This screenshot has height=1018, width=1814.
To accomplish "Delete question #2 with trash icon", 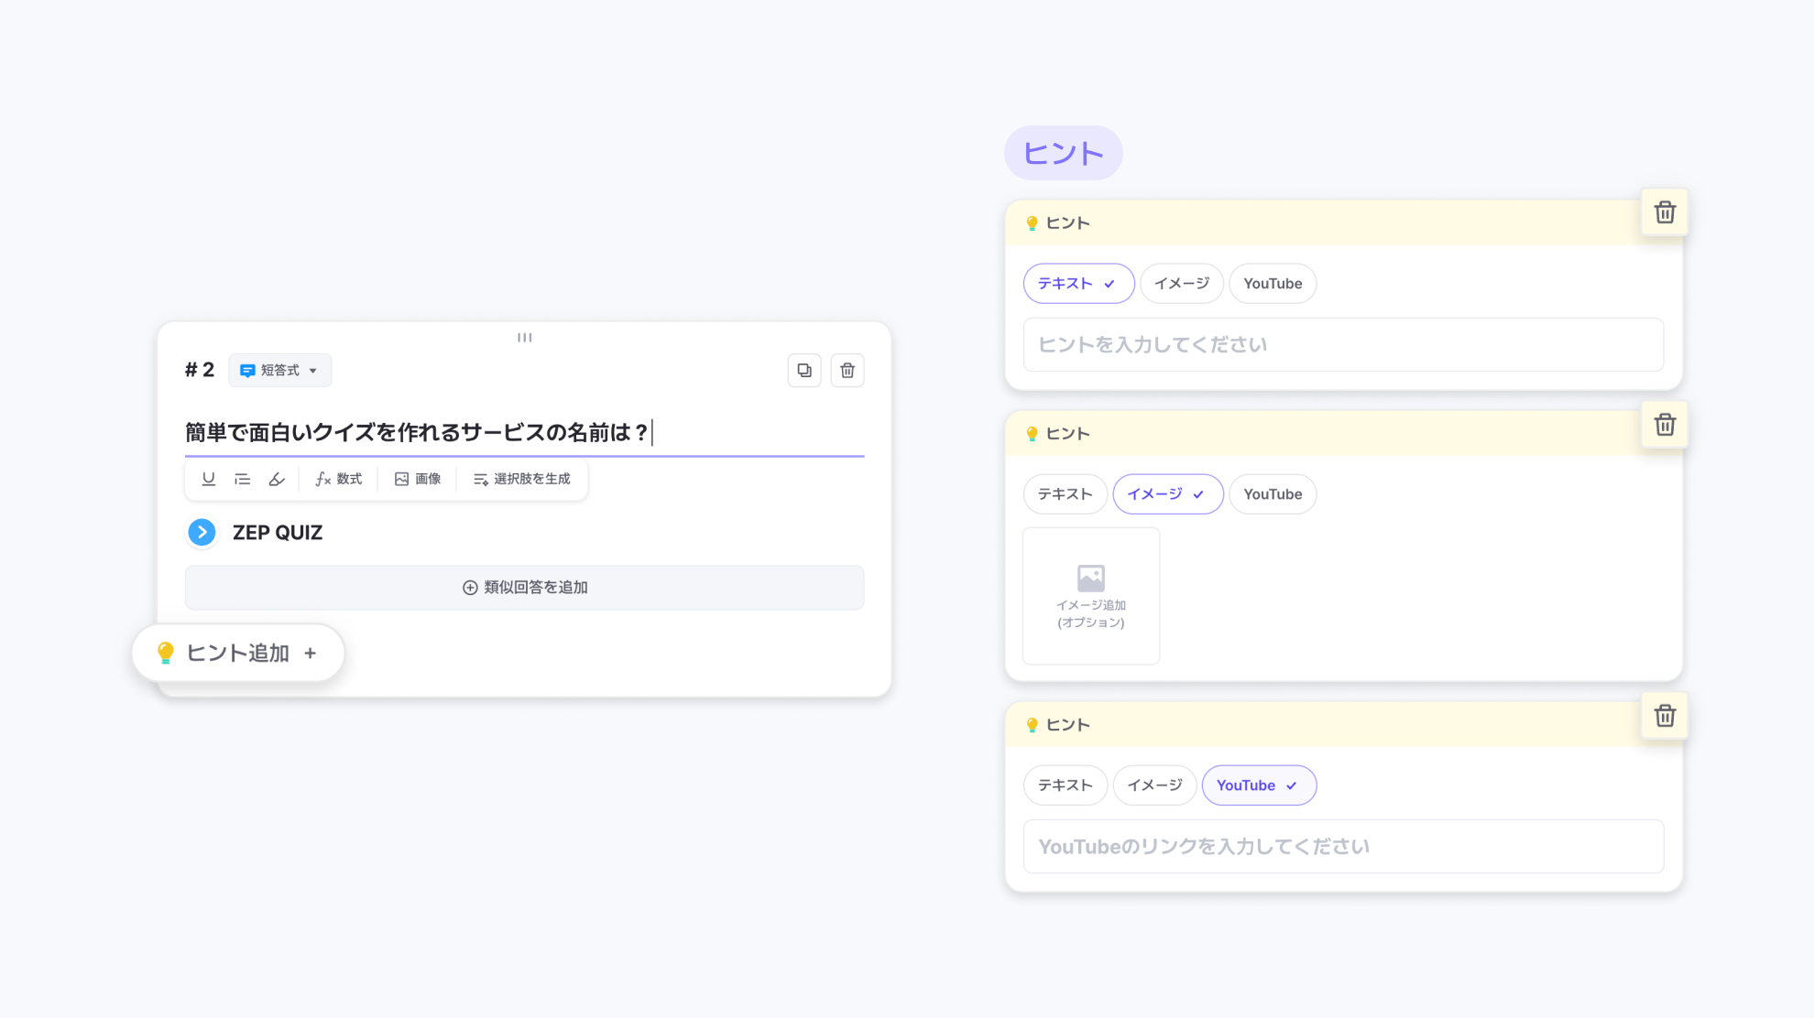I will [x=847, y=371].
